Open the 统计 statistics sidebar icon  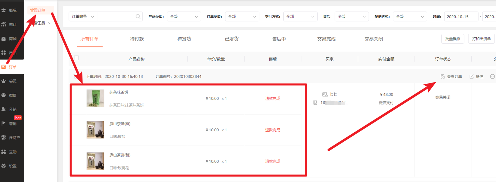click(x=4, y=25)
